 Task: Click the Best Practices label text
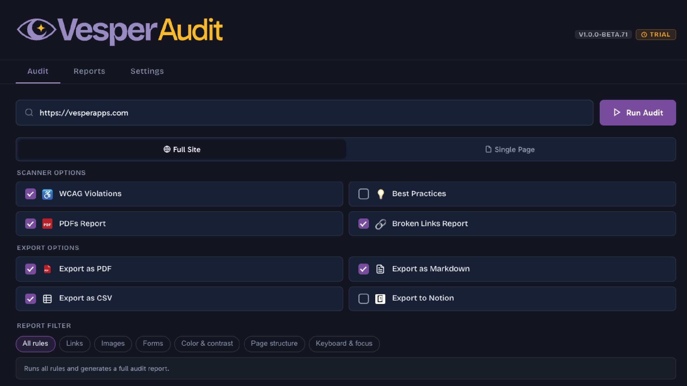[x=419, y=194]
